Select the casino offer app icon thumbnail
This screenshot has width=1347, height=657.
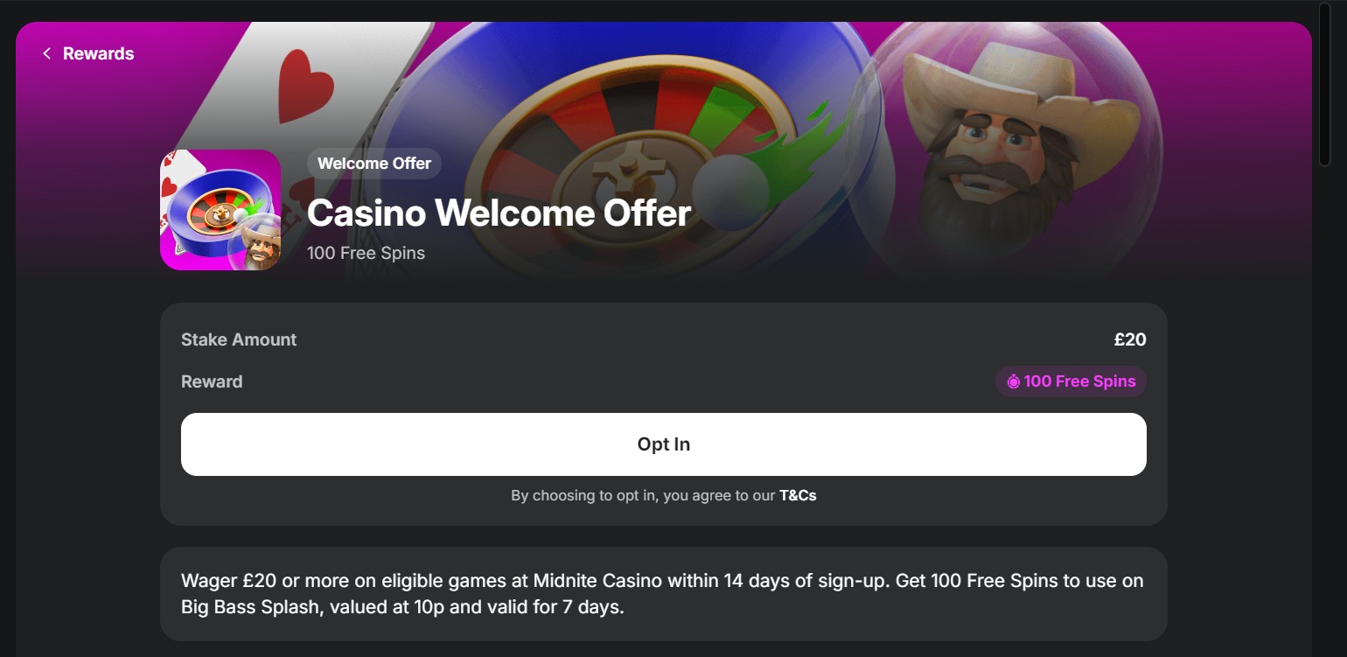click(x=220, y=209)
